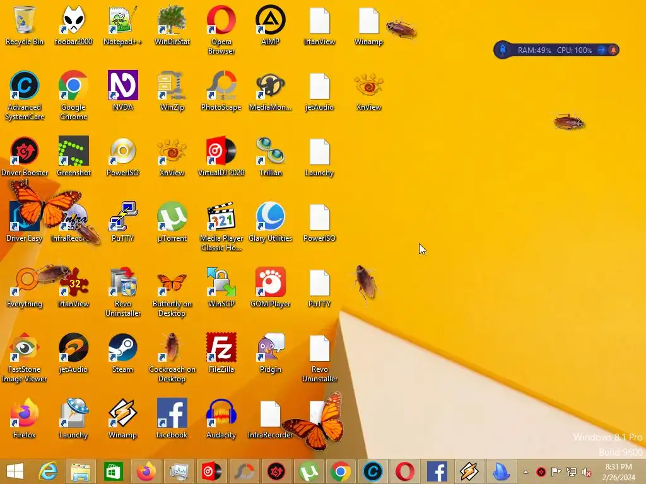Image resolution: width=646 pixels, height=484 pixels.
Task: Select the XnView shortcut without shortcut arrow
Action: pos(368,91)
